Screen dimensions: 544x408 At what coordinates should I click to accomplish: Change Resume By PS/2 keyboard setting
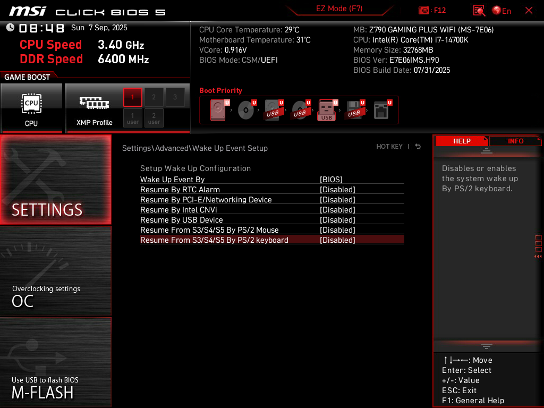coord(272,240)
